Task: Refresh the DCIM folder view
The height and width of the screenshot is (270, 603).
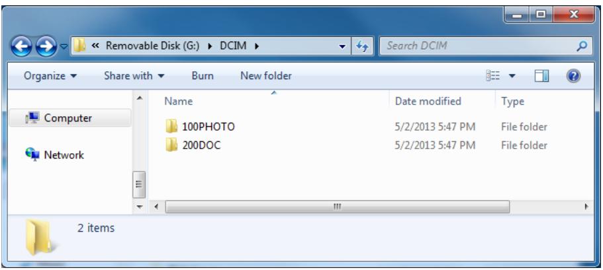Action: (362, 46)
